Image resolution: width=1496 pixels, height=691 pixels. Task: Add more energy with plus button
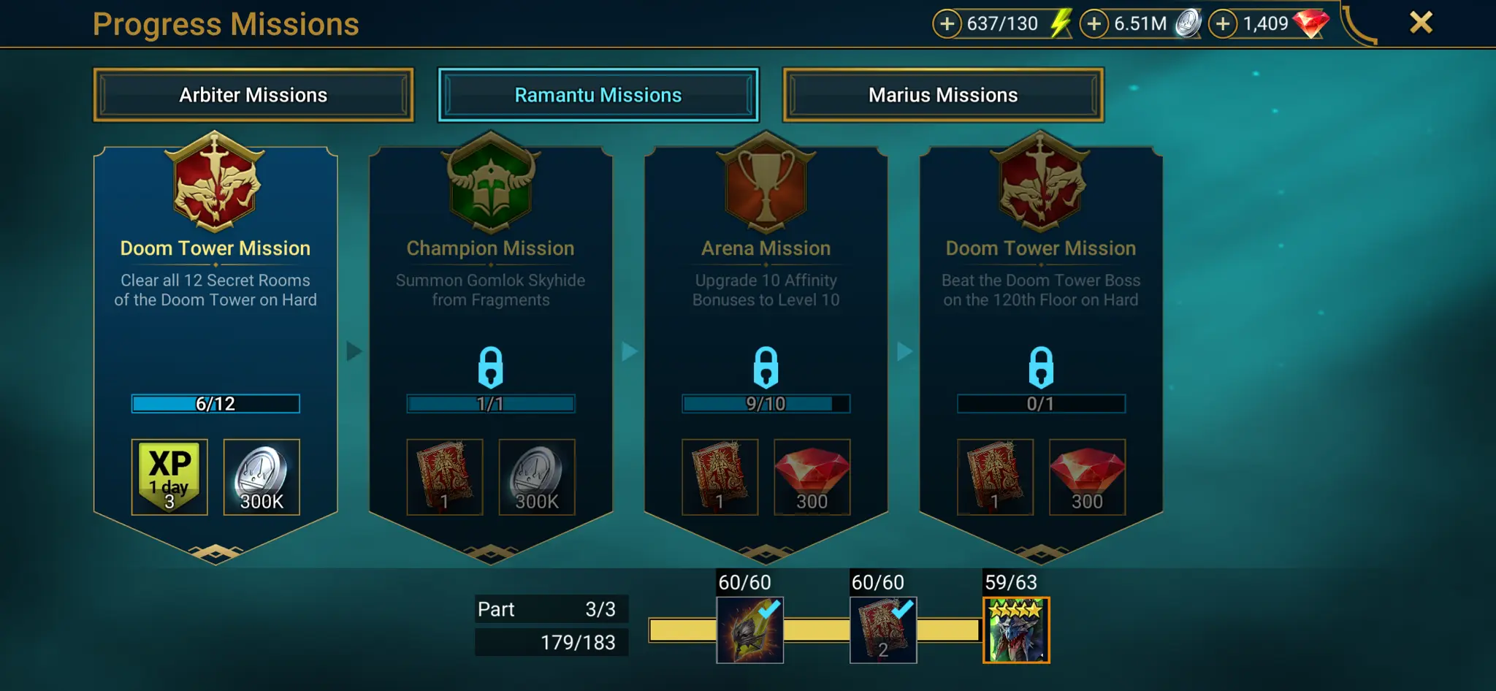pyautogui.click(x=947, y=23)
